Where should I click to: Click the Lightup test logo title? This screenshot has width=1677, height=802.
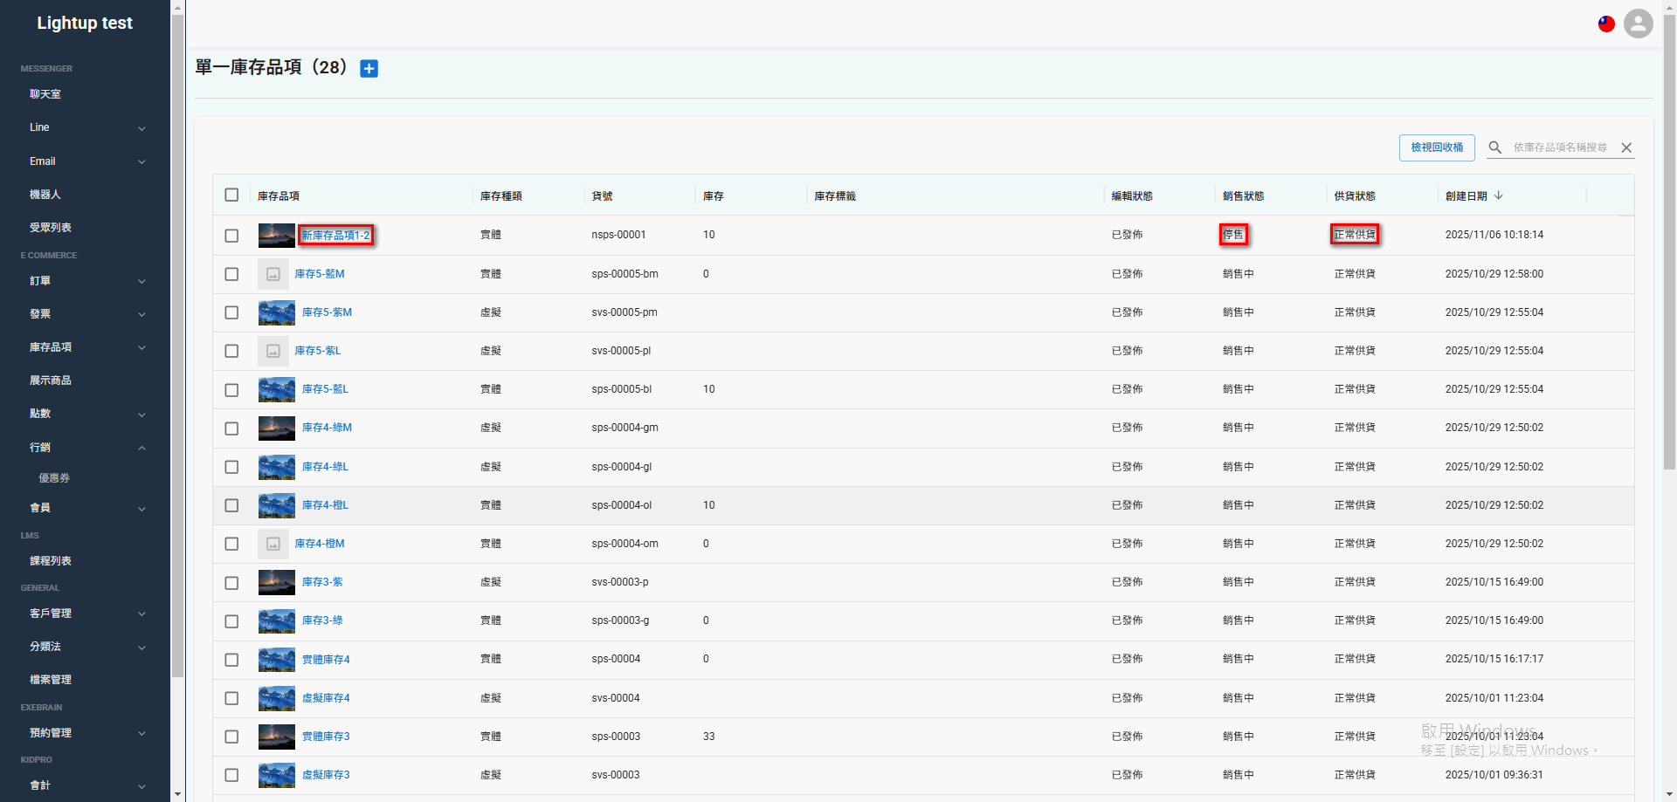pos(85,24)
